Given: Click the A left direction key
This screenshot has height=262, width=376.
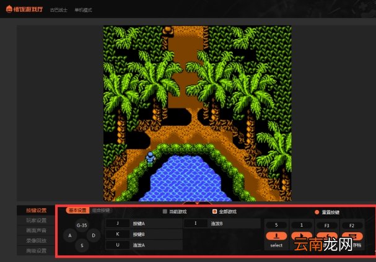Looking at the screenshot, I should [x=70, y=235].
